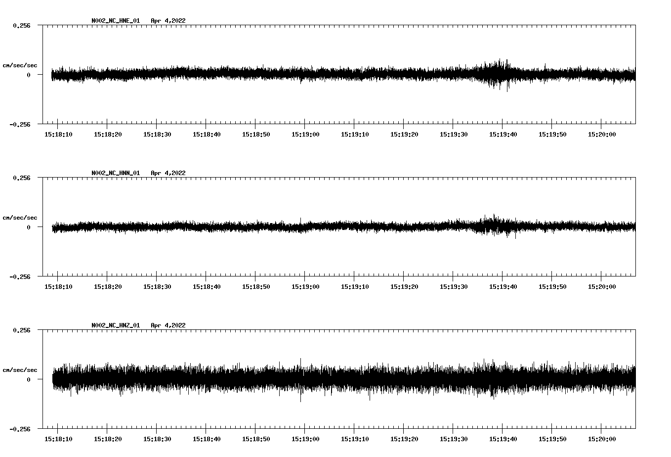
Task: Click the 15:19:00 time label under HNZ plot
Action: tap(305, 439)
